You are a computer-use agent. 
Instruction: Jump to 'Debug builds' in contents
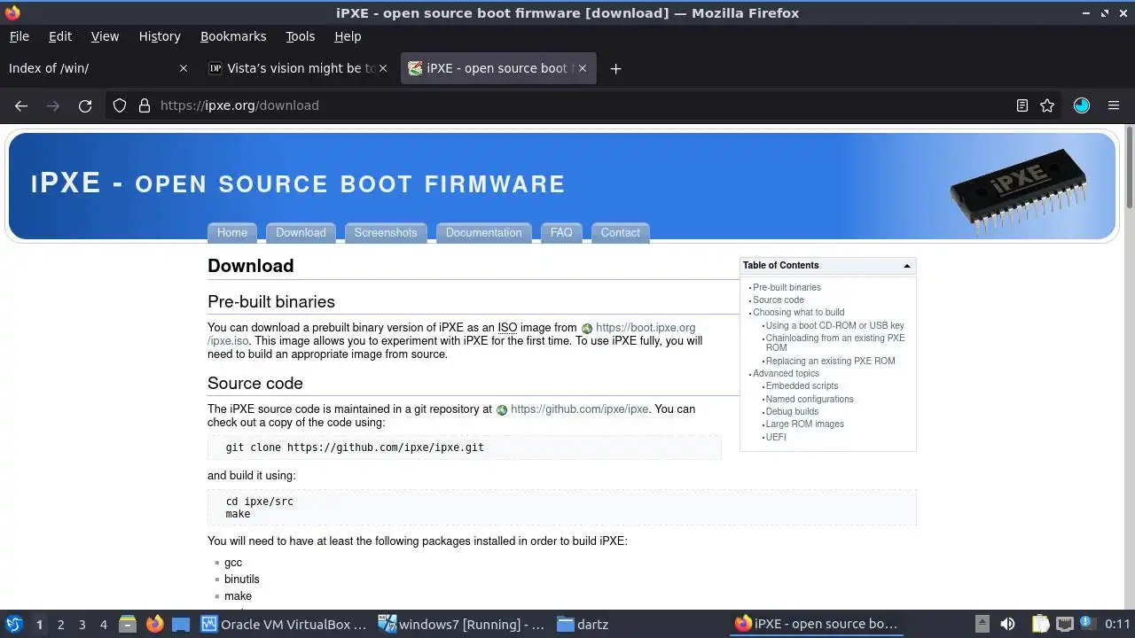point(792,411)
